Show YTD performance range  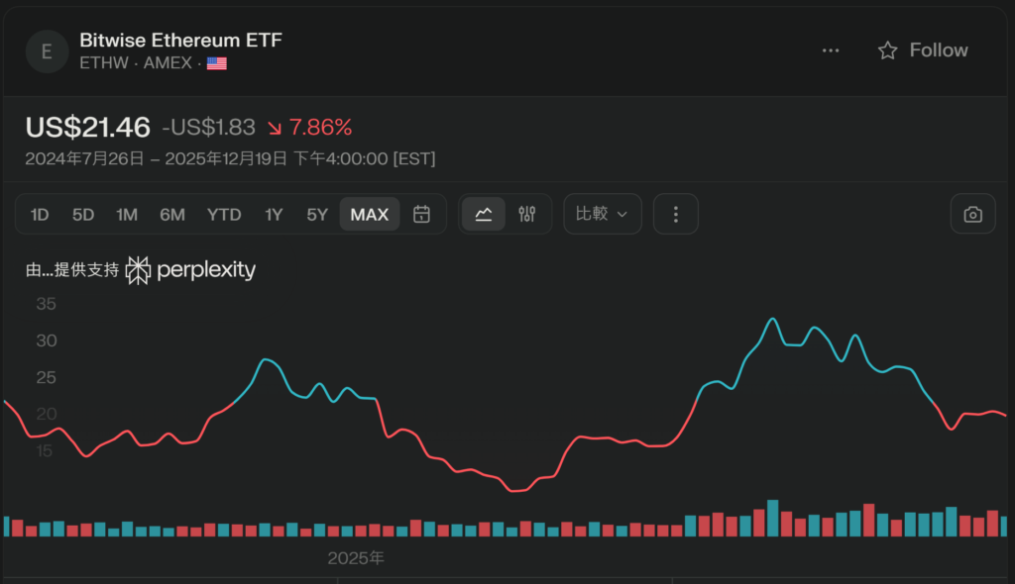click(x=224, y=214)
